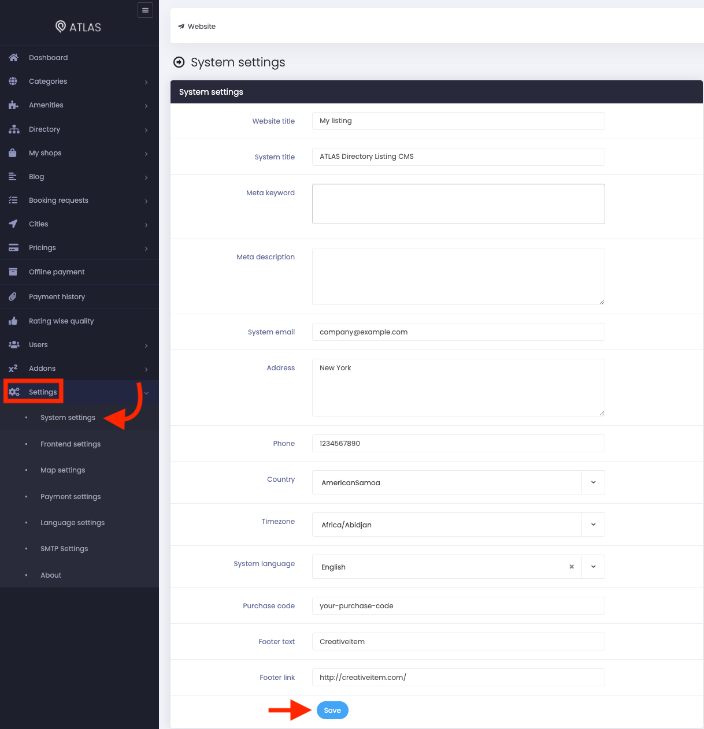Click the Categories globe icon

13,81
